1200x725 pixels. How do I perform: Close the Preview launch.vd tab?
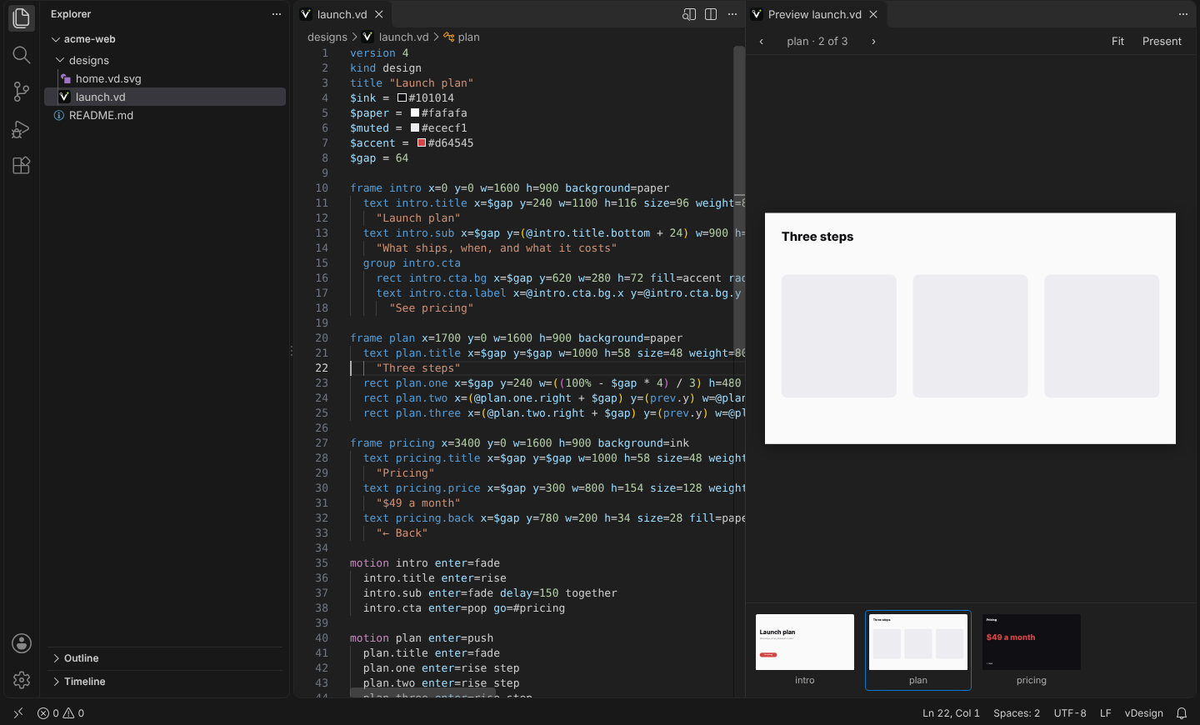[x=873, y=14]
